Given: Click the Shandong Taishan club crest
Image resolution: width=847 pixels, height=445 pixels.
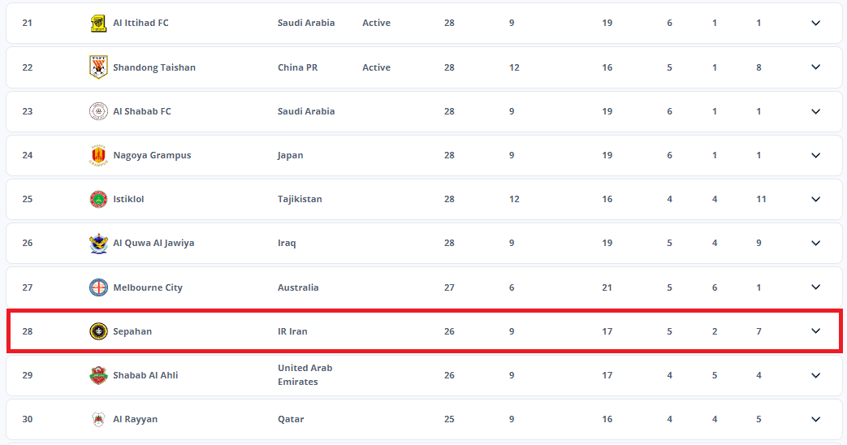Looking at the screenshot, I should coord(98,67).
